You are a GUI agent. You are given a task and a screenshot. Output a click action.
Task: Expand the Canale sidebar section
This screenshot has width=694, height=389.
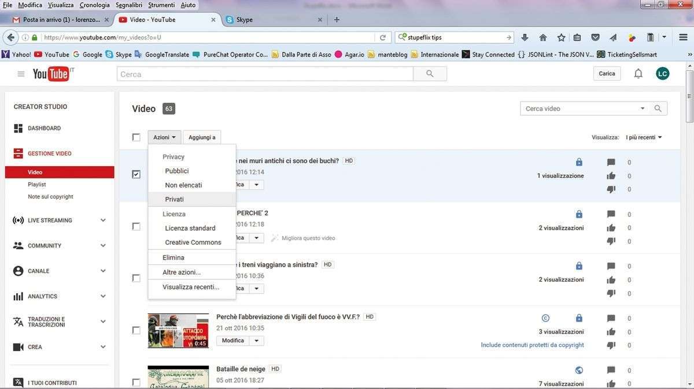tap(103, 271)
